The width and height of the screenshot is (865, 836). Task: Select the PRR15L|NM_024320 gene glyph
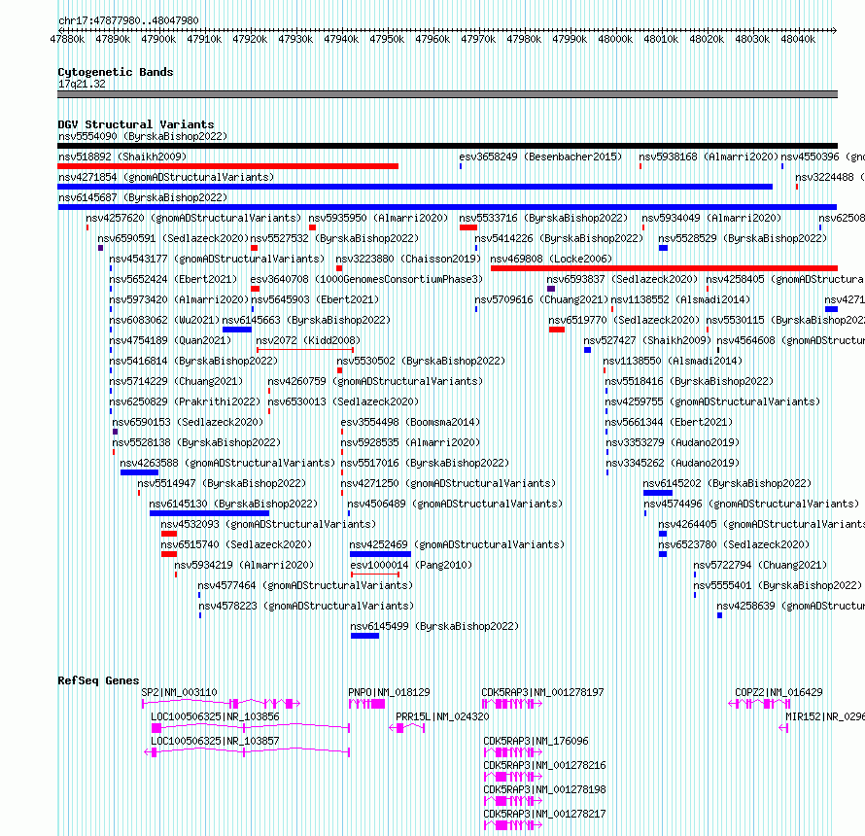407,728
